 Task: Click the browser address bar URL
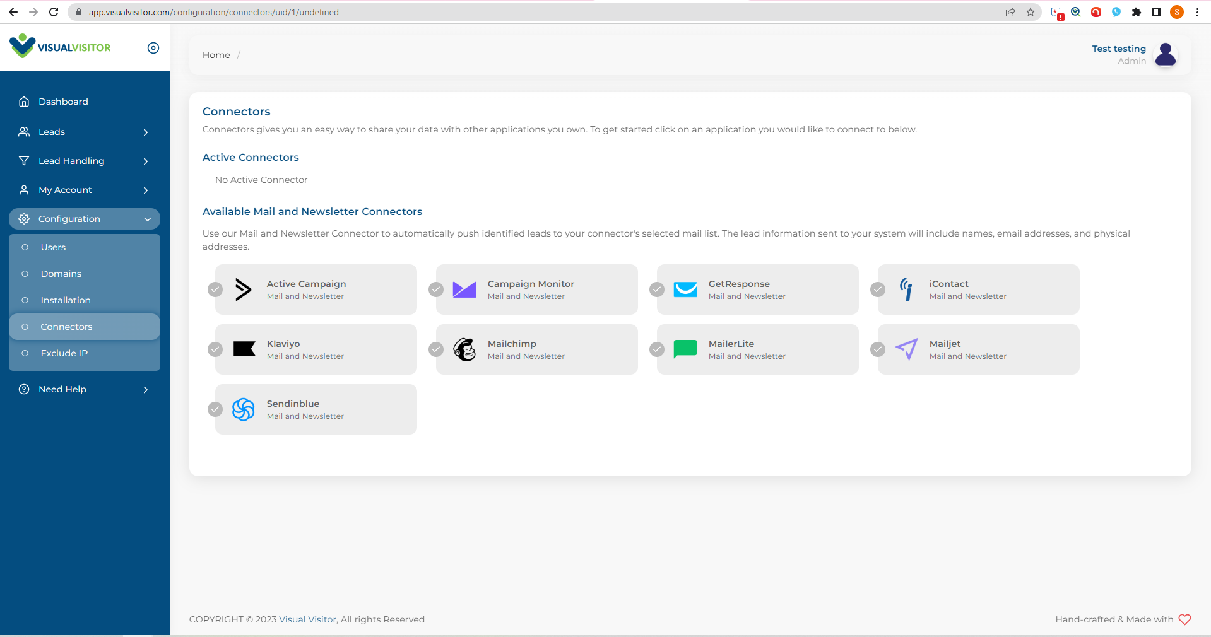213,12
